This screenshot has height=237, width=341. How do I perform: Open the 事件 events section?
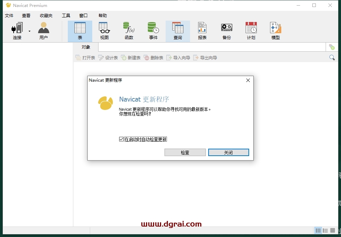(153, 31)
